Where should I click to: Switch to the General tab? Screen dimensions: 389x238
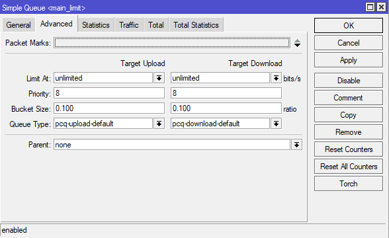pos(19,25)
